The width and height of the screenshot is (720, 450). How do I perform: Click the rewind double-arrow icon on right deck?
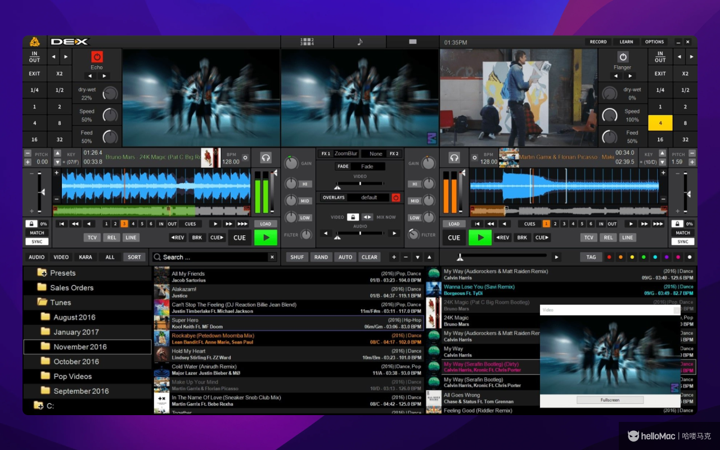pyautogui.click(x=490, y=224)
